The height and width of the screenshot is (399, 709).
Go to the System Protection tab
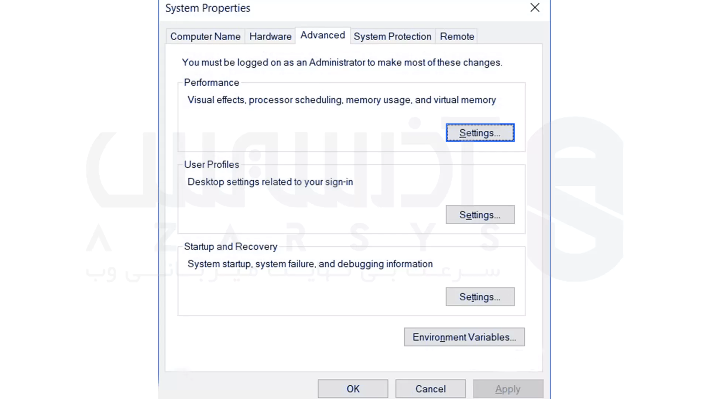tap(392, 37)
